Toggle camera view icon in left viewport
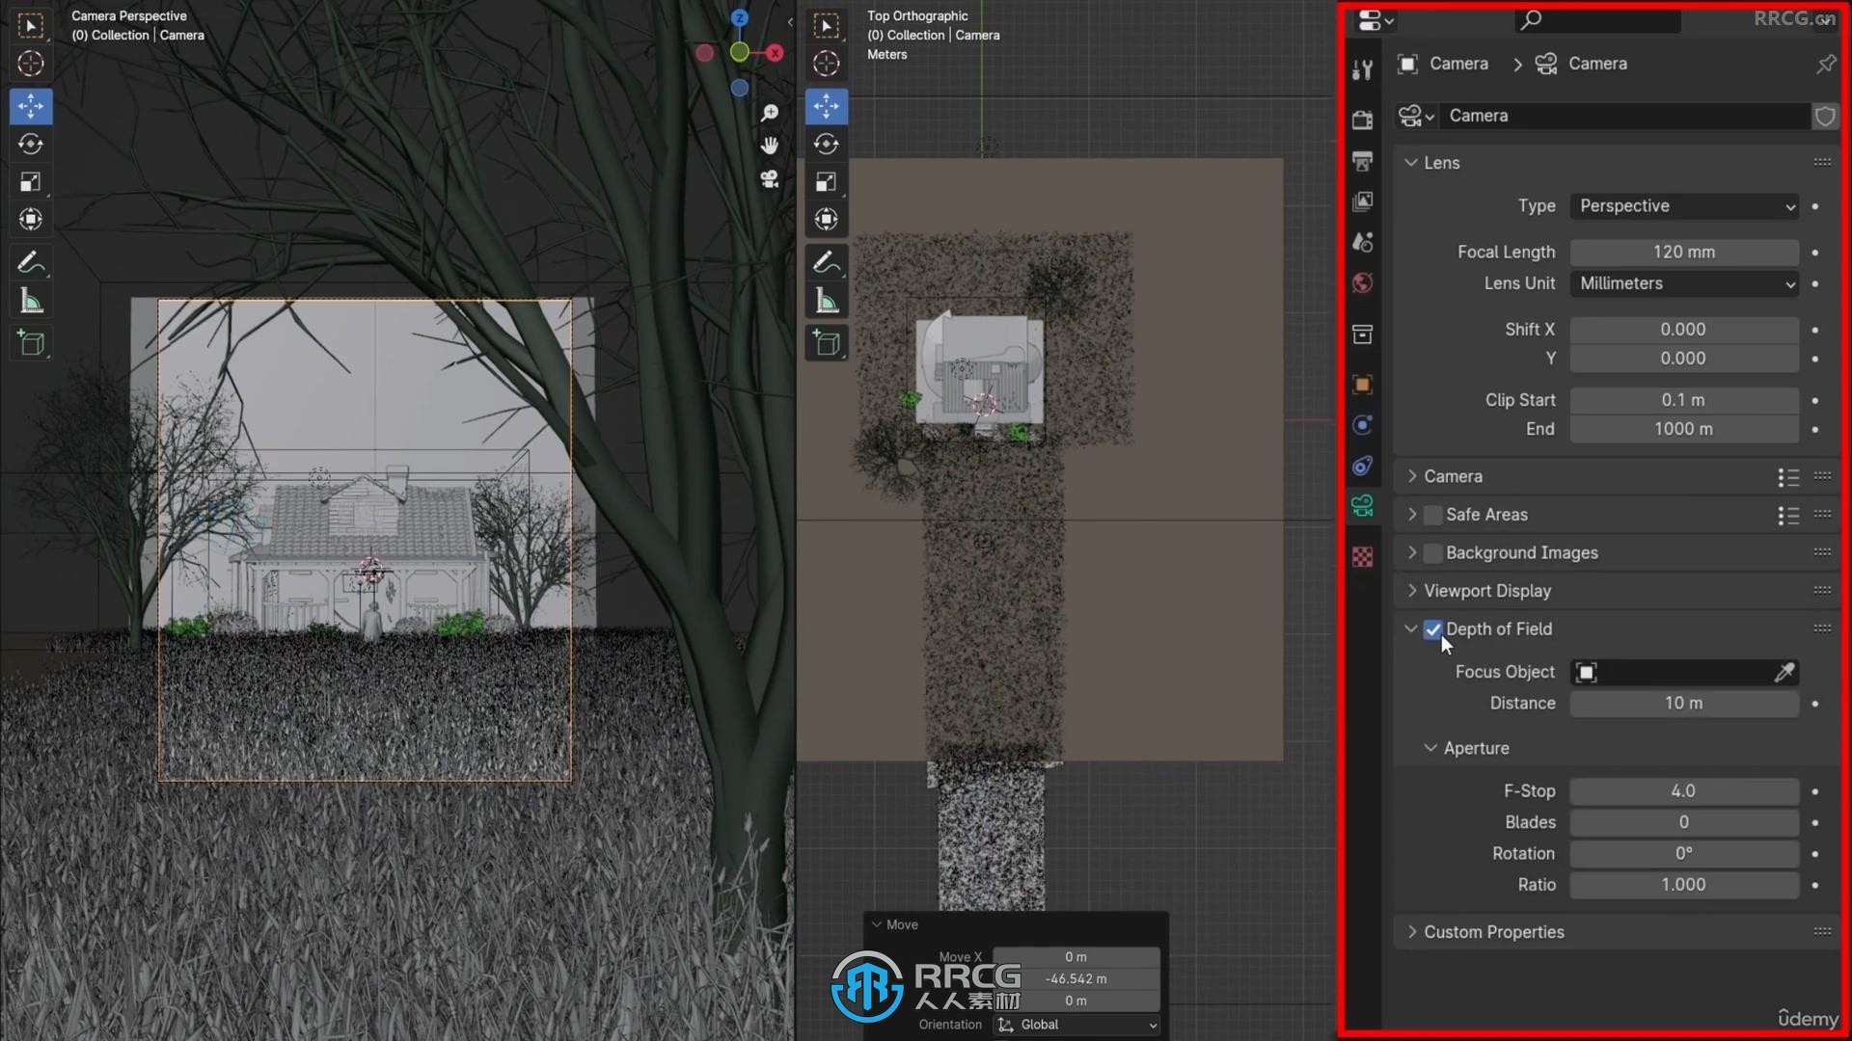Screen dimensions: 1852x1041 point(770,178)
